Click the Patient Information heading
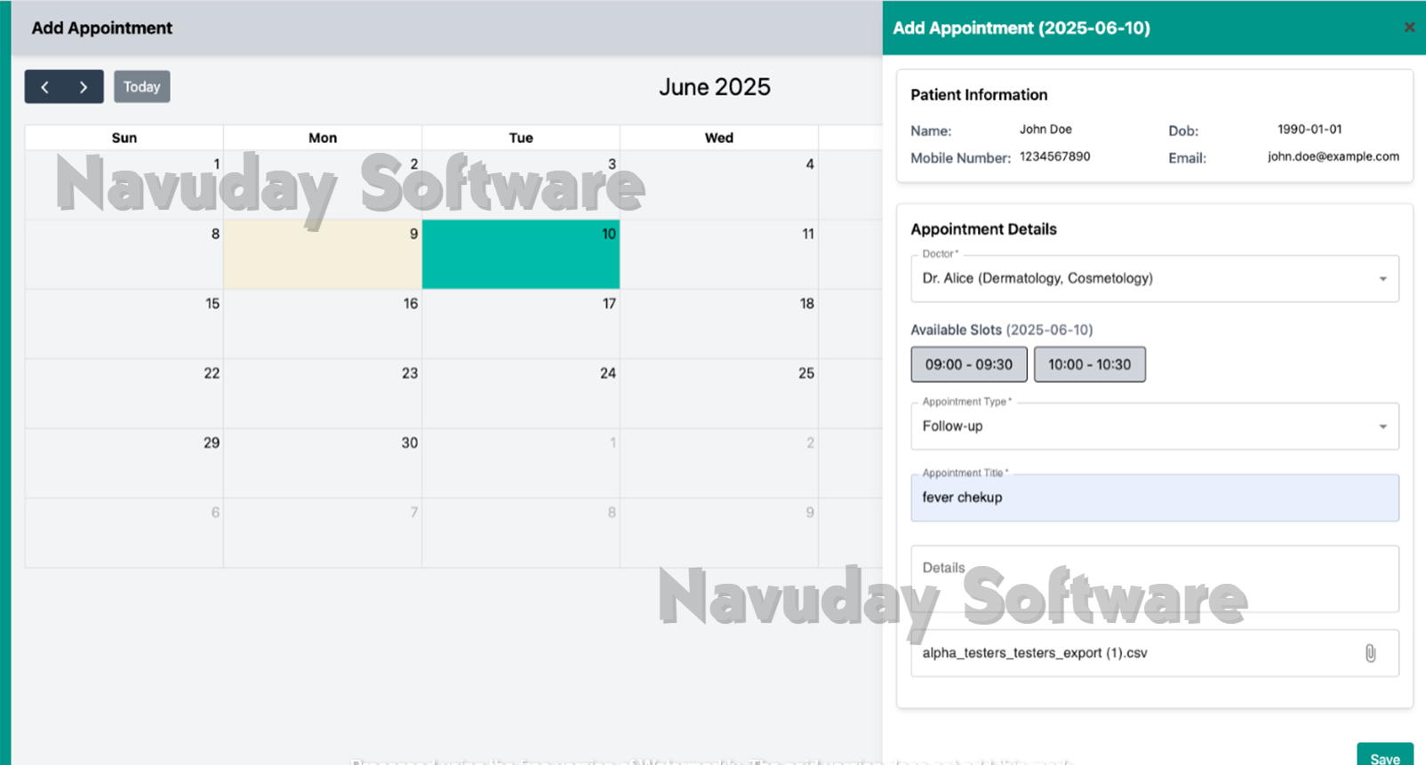The width and height of the screenshot is (1426, 765). pyautogui.click(x=979, y=95)
